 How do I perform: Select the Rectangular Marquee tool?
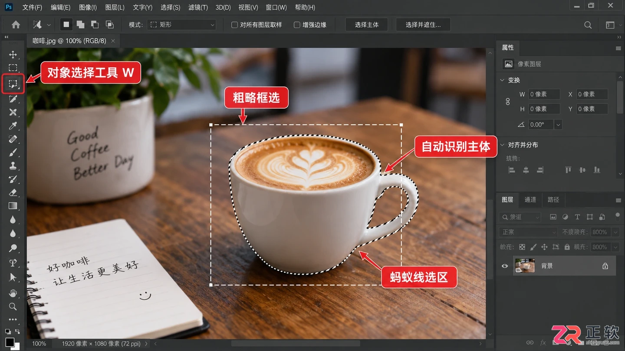(13, 68)
